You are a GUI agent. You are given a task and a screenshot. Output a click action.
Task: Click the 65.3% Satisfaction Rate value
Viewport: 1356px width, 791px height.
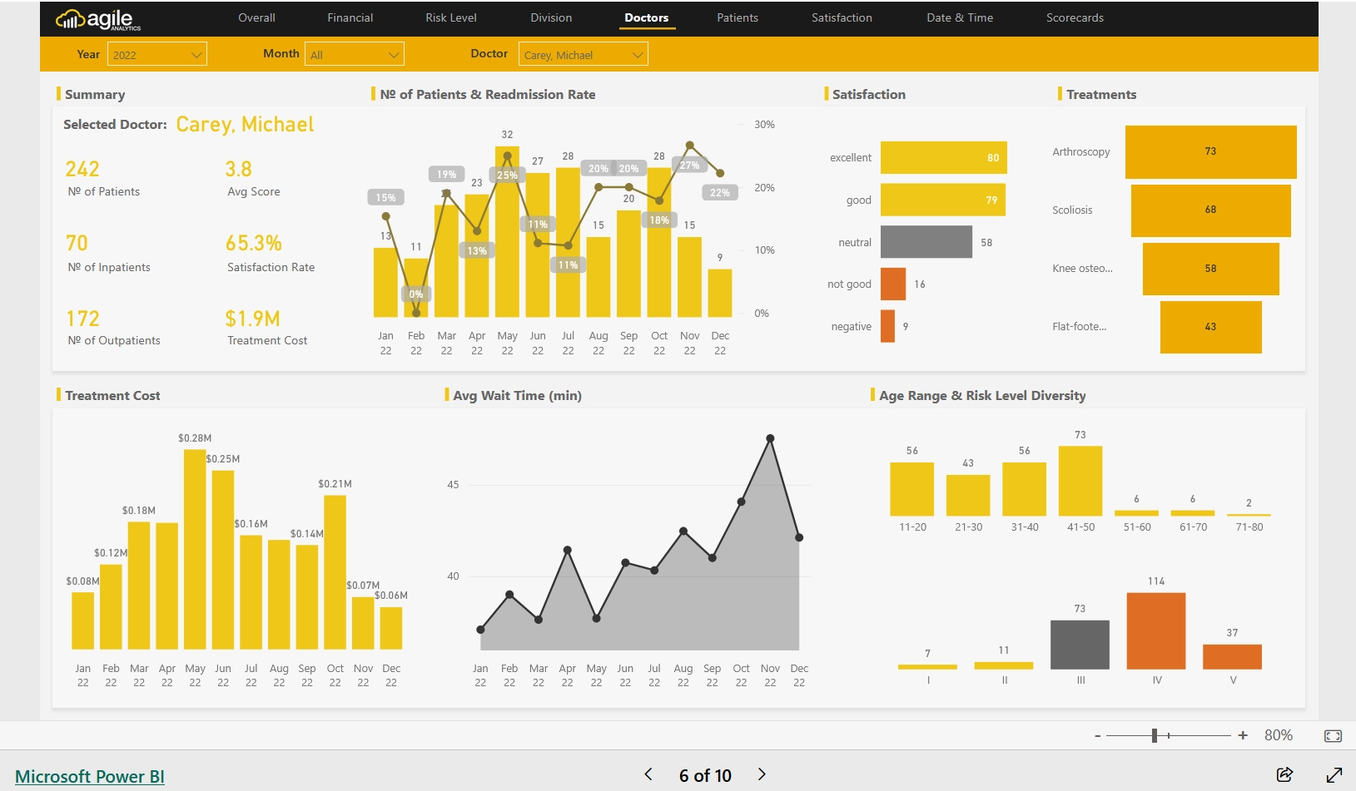(x=254, y=243)
